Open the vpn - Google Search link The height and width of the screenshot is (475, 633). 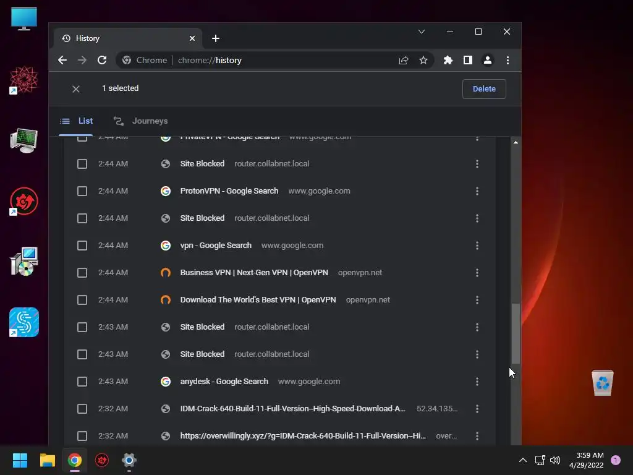tap(216, 246)
